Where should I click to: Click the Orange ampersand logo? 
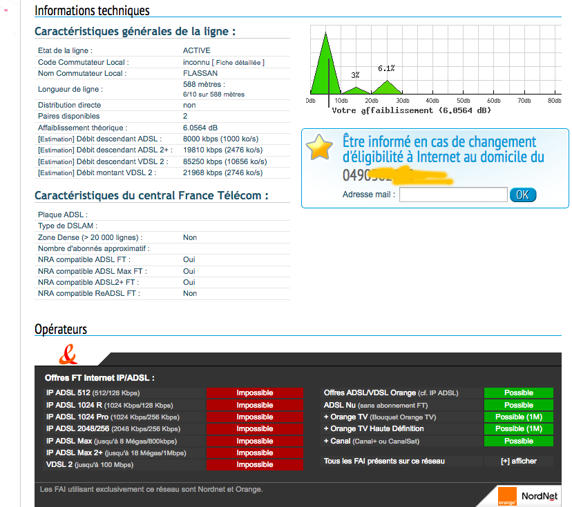tap(68, 355)
